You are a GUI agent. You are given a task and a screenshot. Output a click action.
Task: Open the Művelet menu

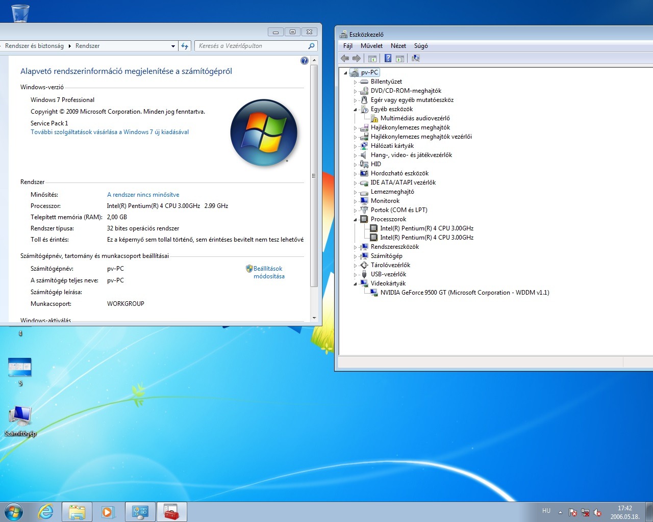coord(371,46)
